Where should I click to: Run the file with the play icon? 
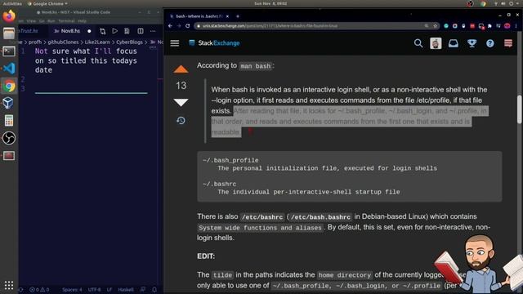114,31
